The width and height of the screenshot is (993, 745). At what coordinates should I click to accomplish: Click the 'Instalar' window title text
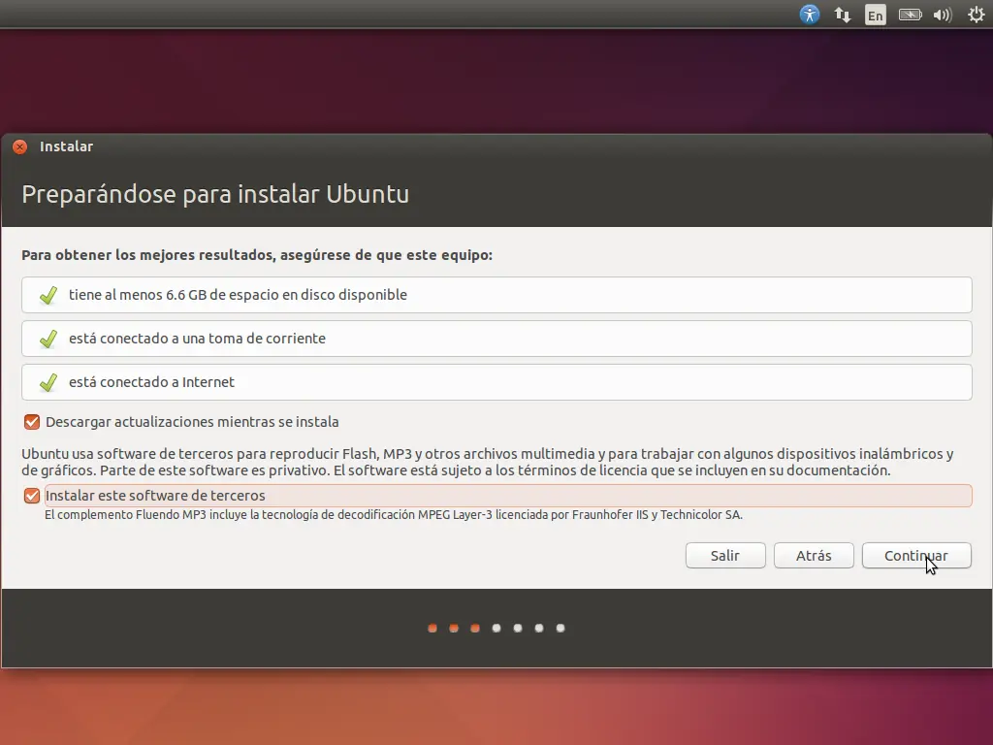66,146
